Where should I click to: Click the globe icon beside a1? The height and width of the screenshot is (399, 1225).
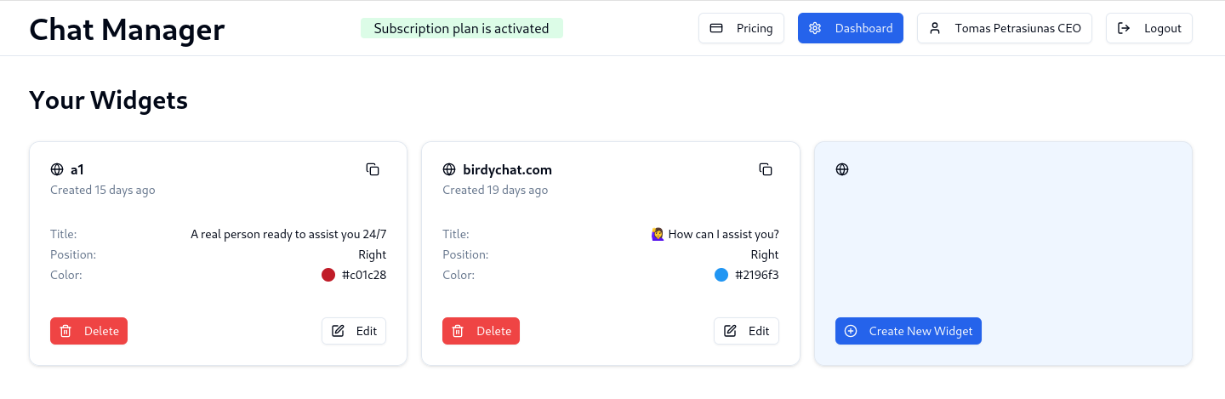pyautogui.click(x=57, y=169)
